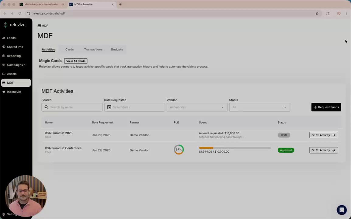
Task: Open the chat support bubble
Action: point(342,210)
